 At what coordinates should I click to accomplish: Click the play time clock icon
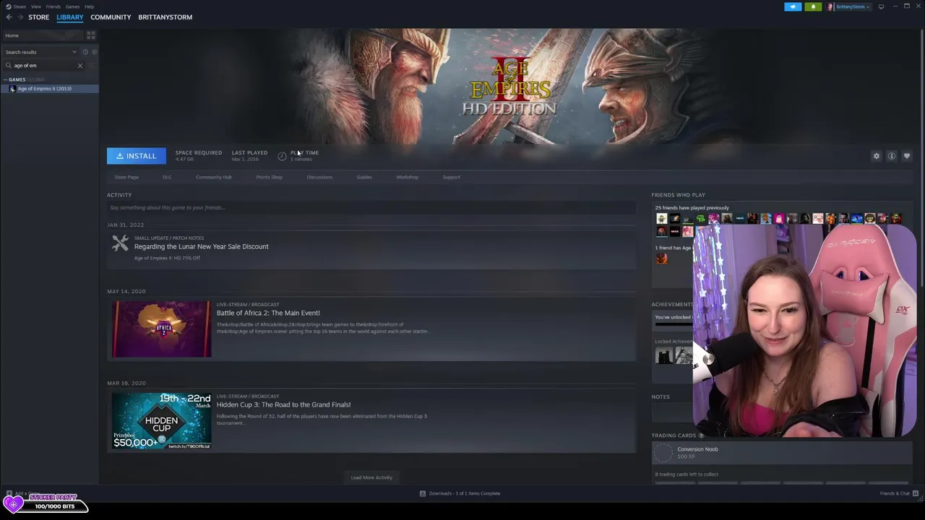pyautogui.click(x=282, y=156)
